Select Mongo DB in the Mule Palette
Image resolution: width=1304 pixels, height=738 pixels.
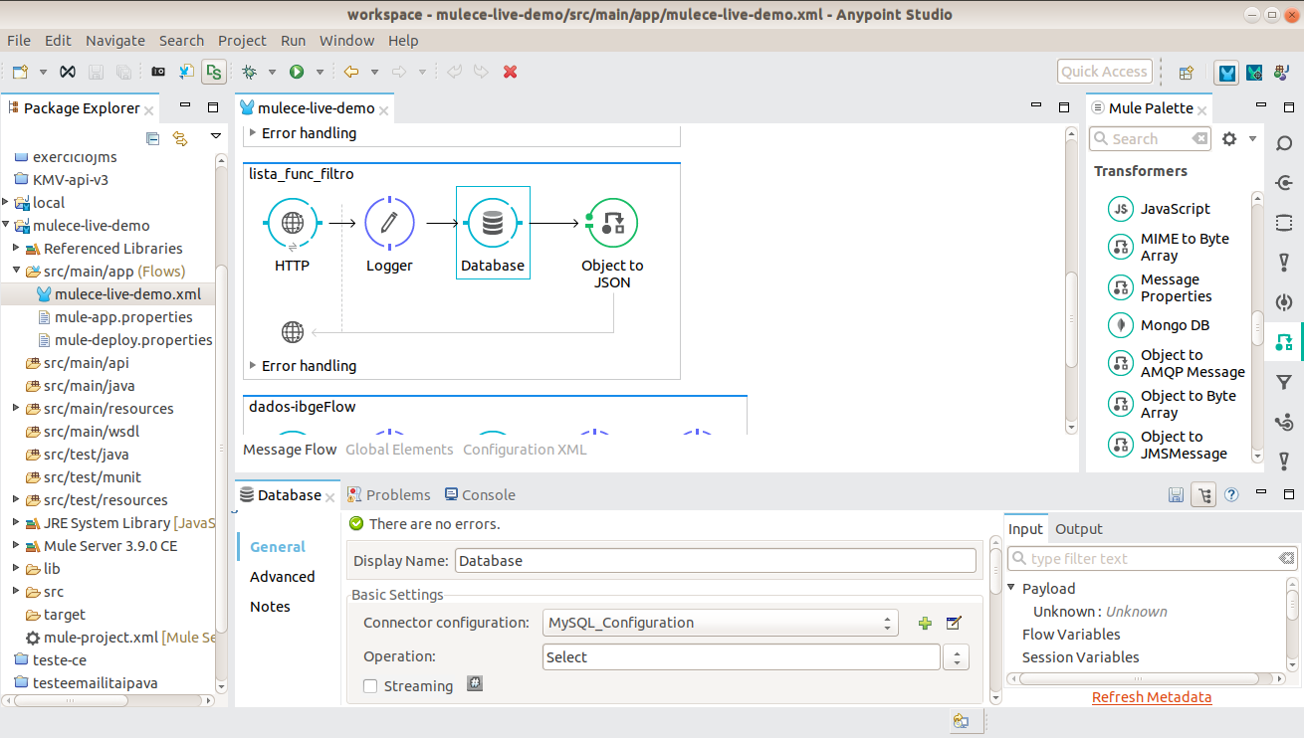click(1175, 325)
